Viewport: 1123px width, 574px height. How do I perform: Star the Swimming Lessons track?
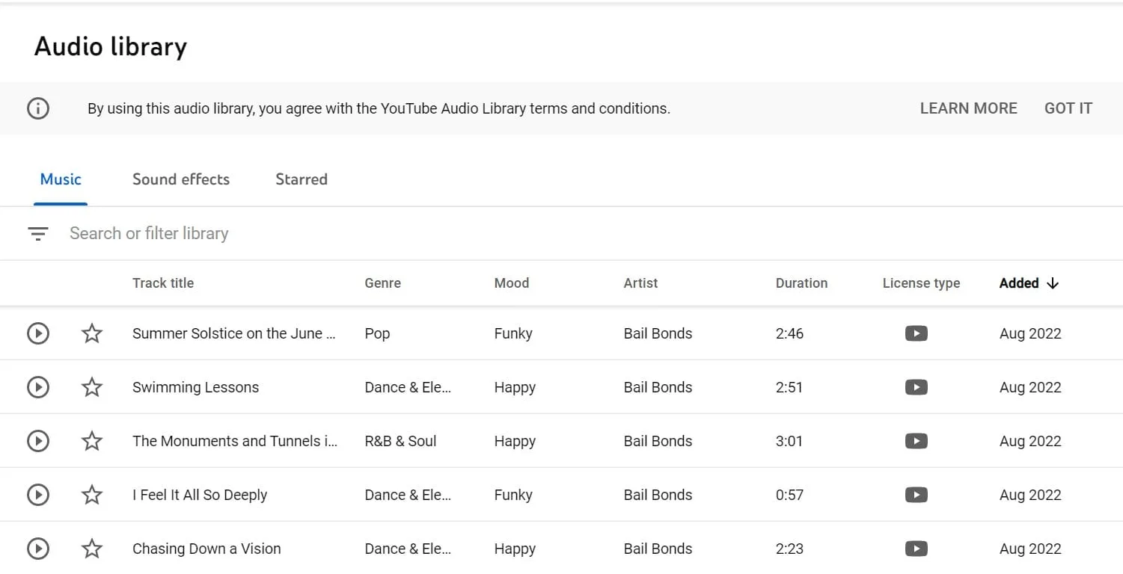[x=92, y=387]
